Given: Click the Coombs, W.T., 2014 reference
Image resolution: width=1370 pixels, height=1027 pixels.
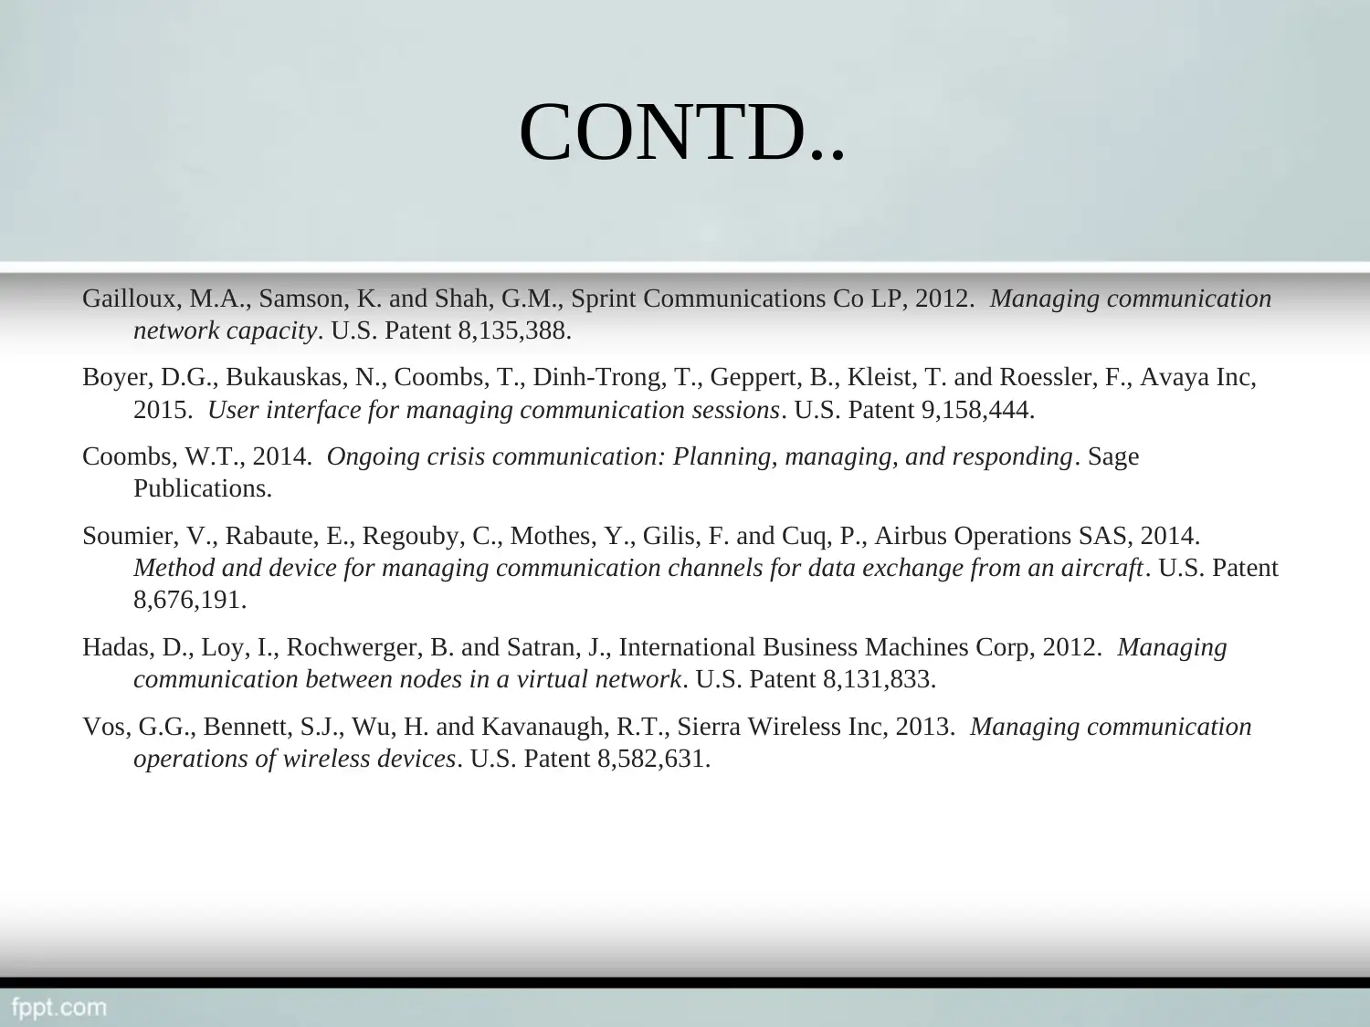Looking at the screenshot, I should tap(611, 472).
